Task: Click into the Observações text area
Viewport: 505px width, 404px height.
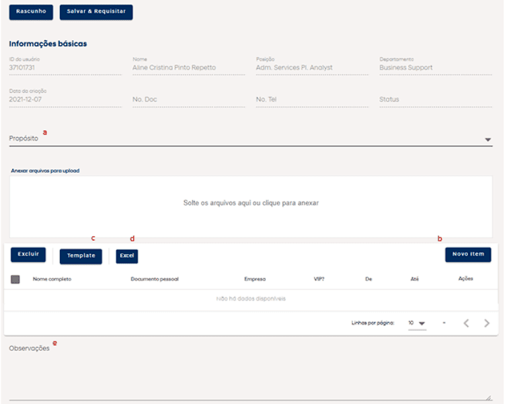Action: [x=251, y=372]
